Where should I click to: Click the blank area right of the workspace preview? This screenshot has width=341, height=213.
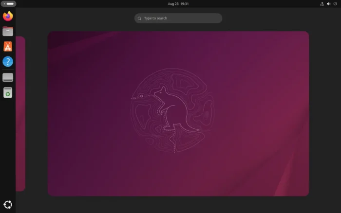point(324,113)
